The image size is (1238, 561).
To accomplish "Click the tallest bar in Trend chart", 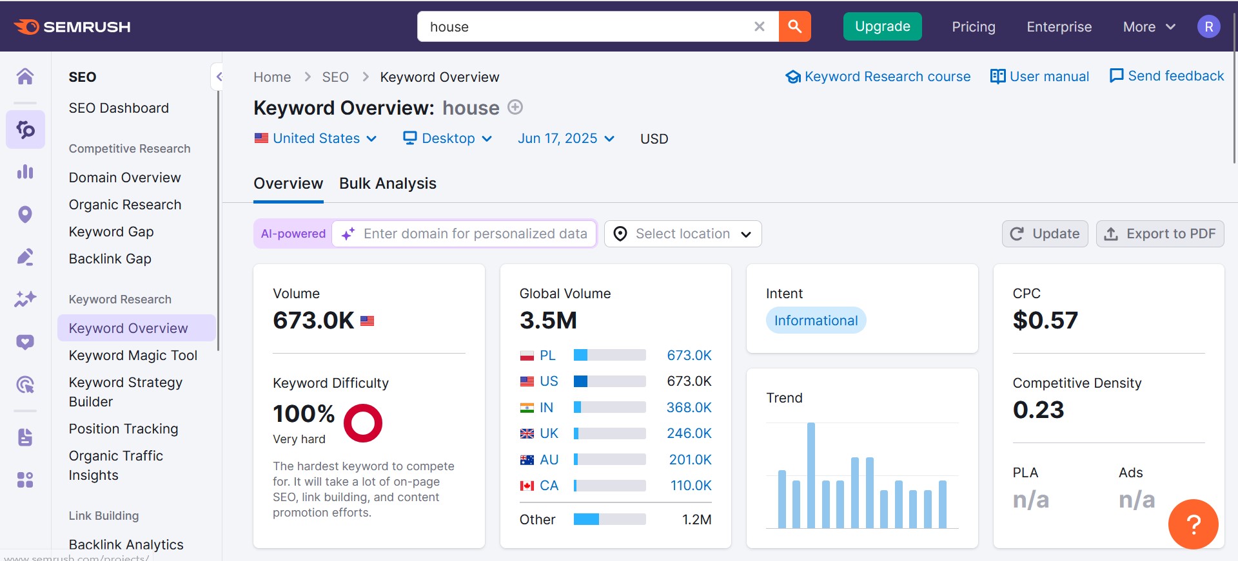I will point(811,475).
